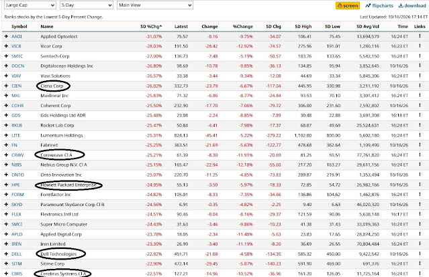Image resolution: width=429 pixels, height=277 pixels.
Task: Sort by 5D Avg Vol column header
Action: point(368,27)
